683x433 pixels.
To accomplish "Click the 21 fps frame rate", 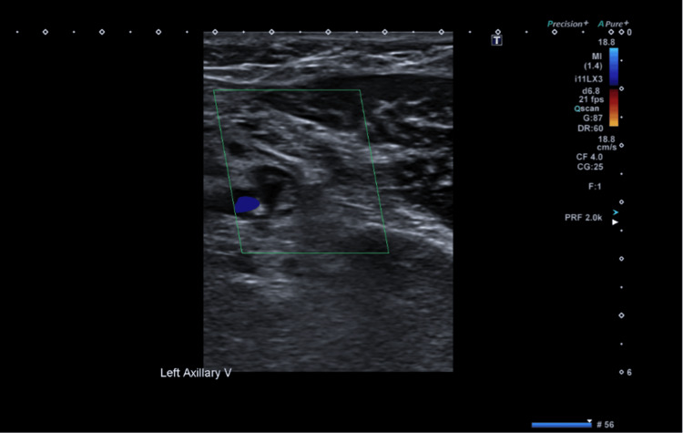I will (591, 100).
